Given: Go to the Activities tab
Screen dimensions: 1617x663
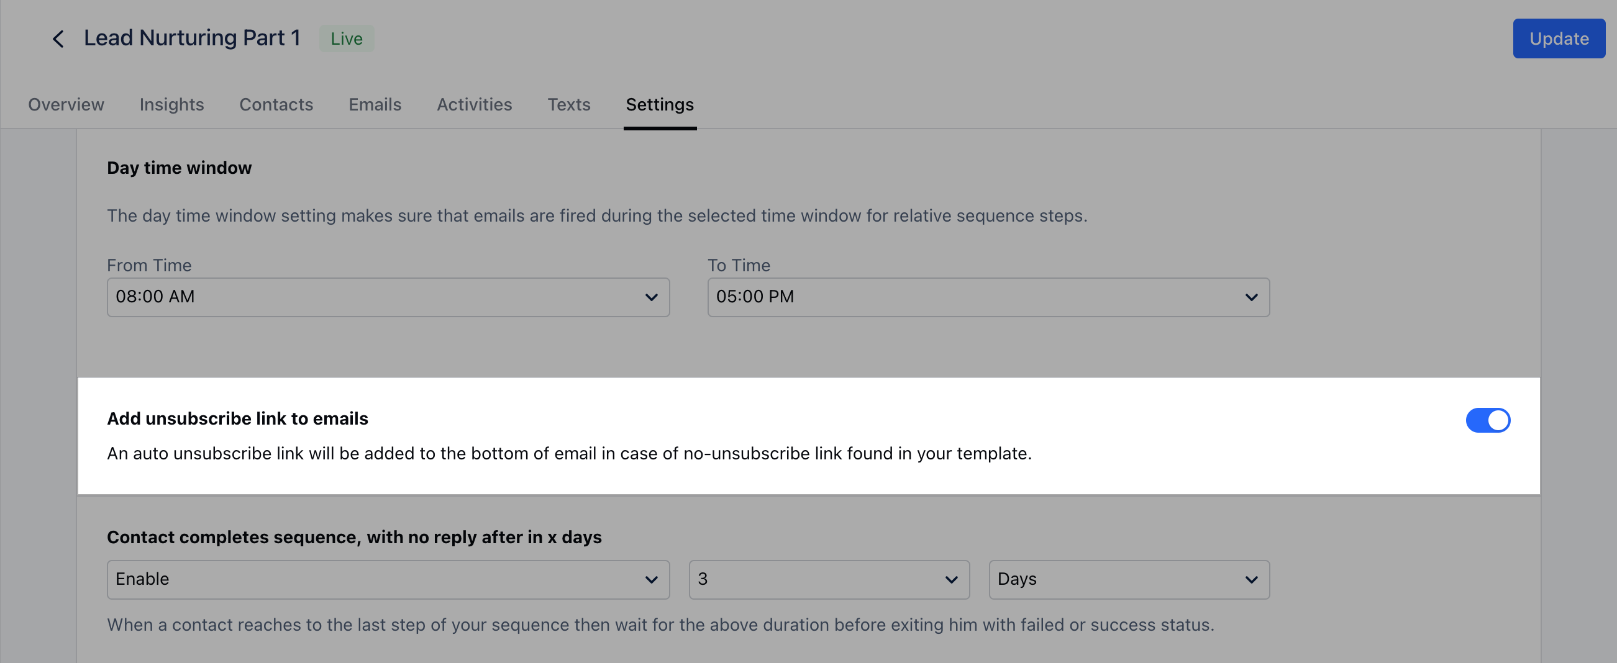Looking at the screenshot, I should tap(475, 104).
